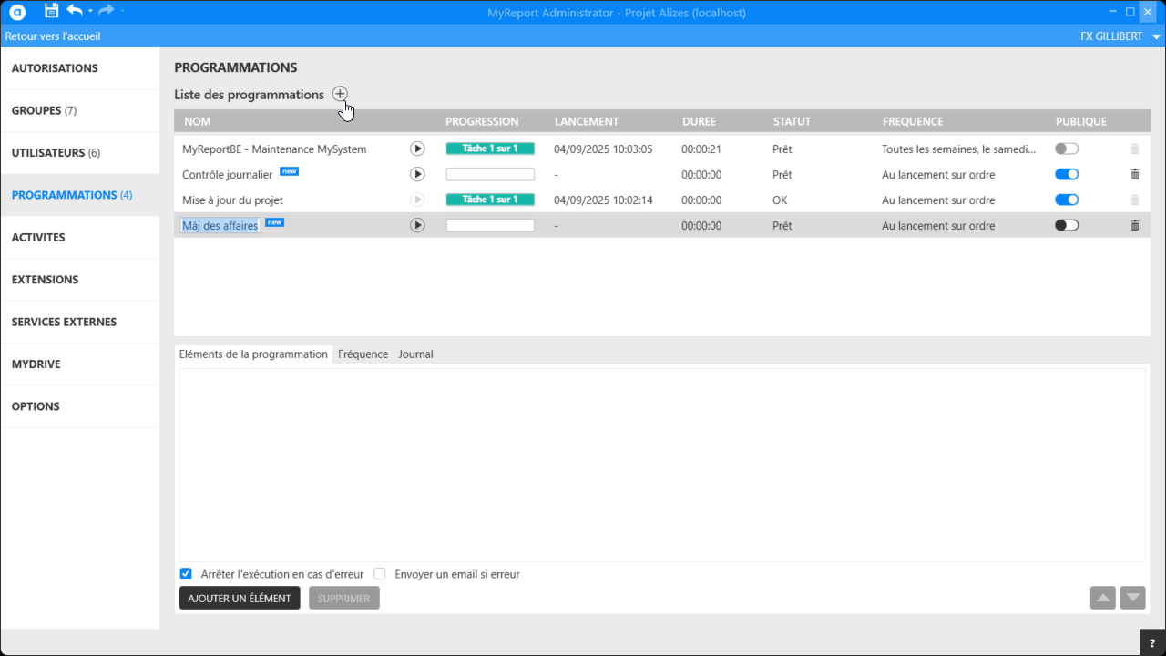Start the Màj des affaires play icon
Screen dimensions: 1166x656
coord(417,225)
